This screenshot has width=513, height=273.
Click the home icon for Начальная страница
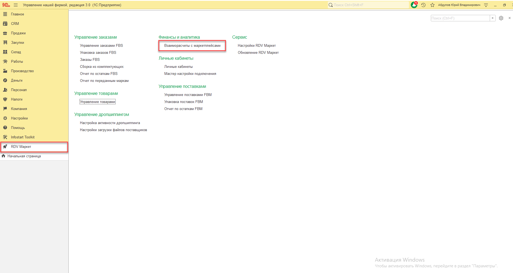coord(4,156)
